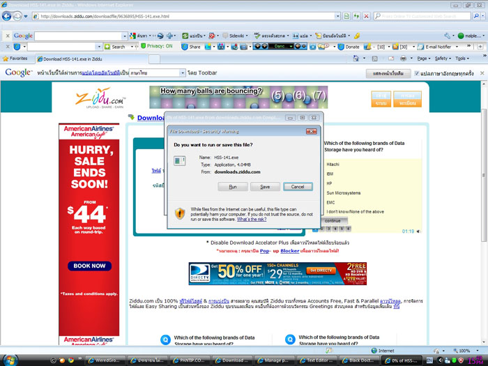The height and width of the screenshot is (366, 488).
Task: Click the Google toolbar wrench settings icon
Action: (x=448, y=36)
